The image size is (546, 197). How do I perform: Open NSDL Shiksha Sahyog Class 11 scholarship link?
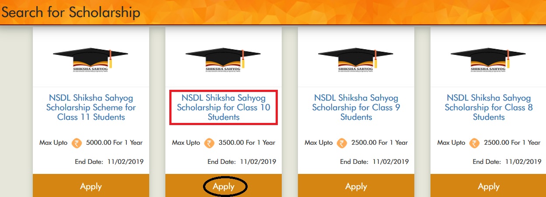(91, 108)
